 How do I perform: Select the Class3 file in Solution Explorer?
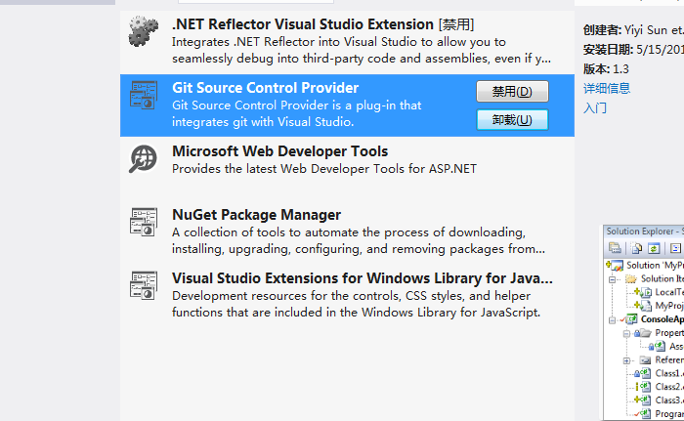coord(669,400)
